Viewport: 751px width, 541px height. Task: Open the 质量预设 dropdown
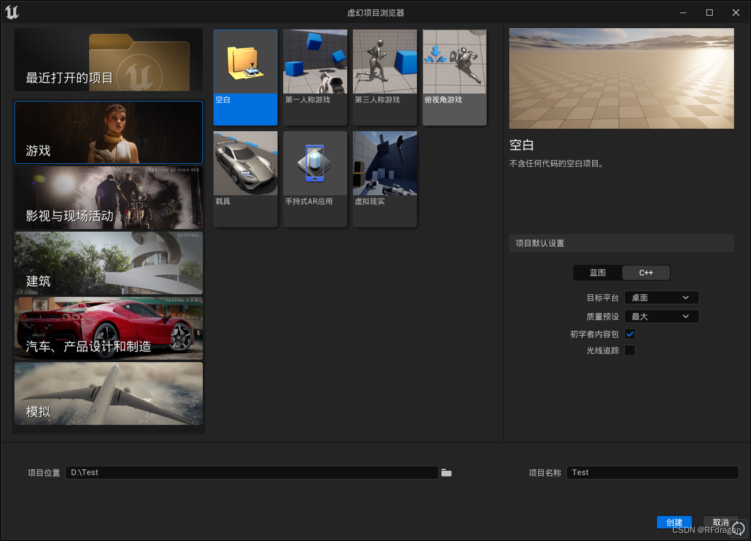[x=661, y=316]
